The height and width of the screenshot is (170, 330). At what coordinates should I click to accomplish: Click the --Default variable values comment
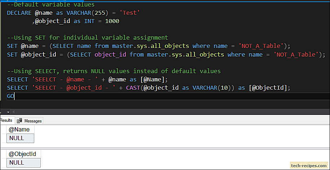point(51,4)
